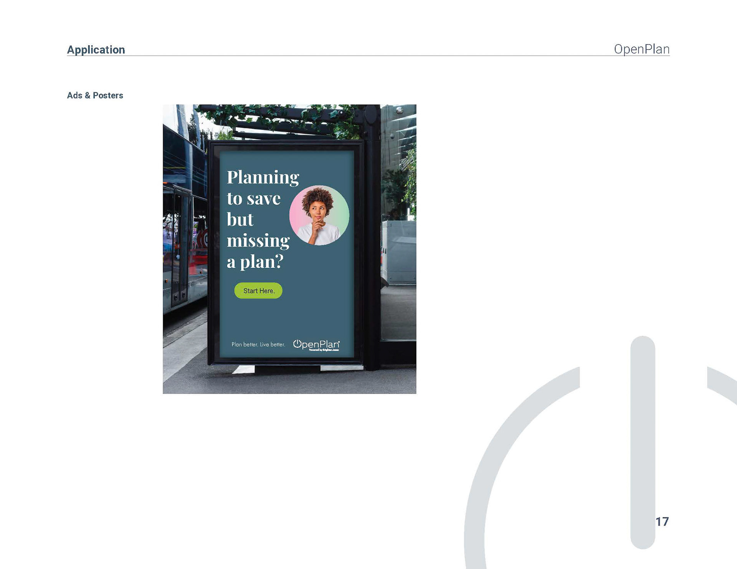This screenshot has width=737, height=569.
Task: Click the page number 17
Action: click(x=662, y=521)
